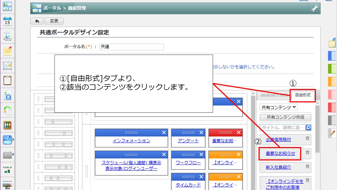Pick the blue color swatch
The image size is (337, 190).
click(x=333, y=56)
